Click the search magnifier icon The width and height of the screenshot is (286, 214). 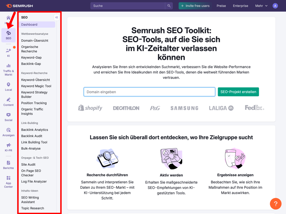[x=169, y=6]
